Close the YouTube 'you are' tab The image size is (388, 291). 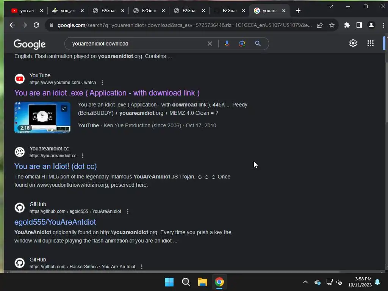[42, 11]
